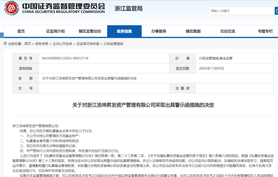Open the 互动交流 section

pos(227,31)
